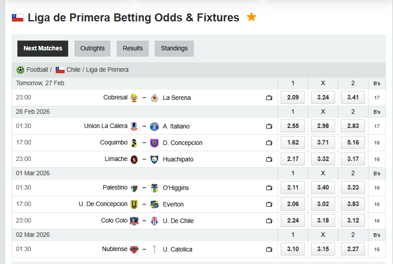The width and height of the screenshot is (393, 264).
Task: Select the 2.09 home odds for Cobresal
Action: coord(292,97)
